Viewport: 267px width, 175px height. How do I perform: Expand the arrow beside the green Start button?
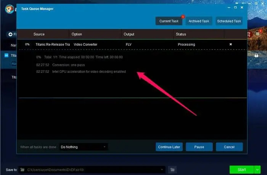pyautogui.click(x=257, y=169)
